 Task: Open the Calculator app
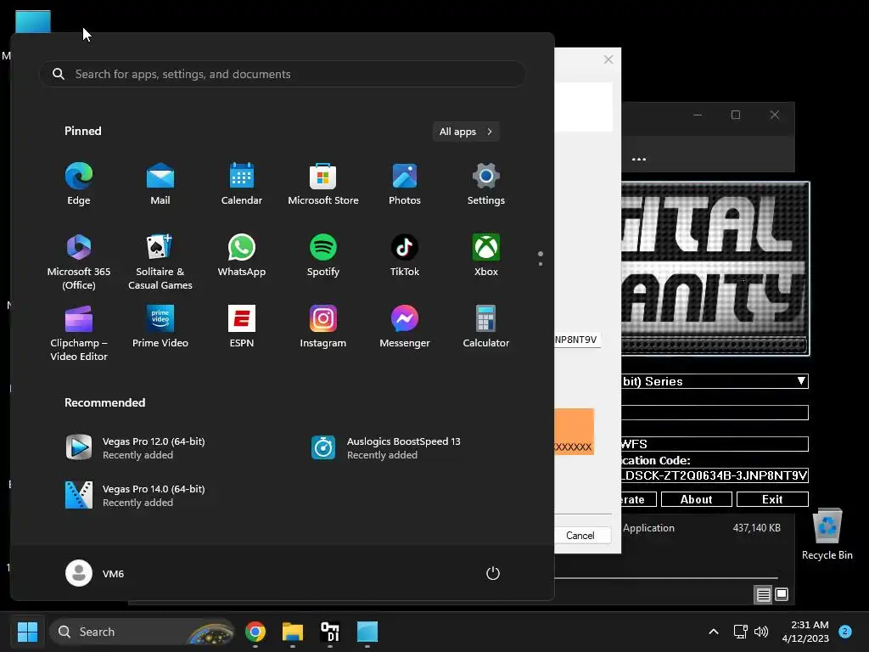[x=486, y=327]
